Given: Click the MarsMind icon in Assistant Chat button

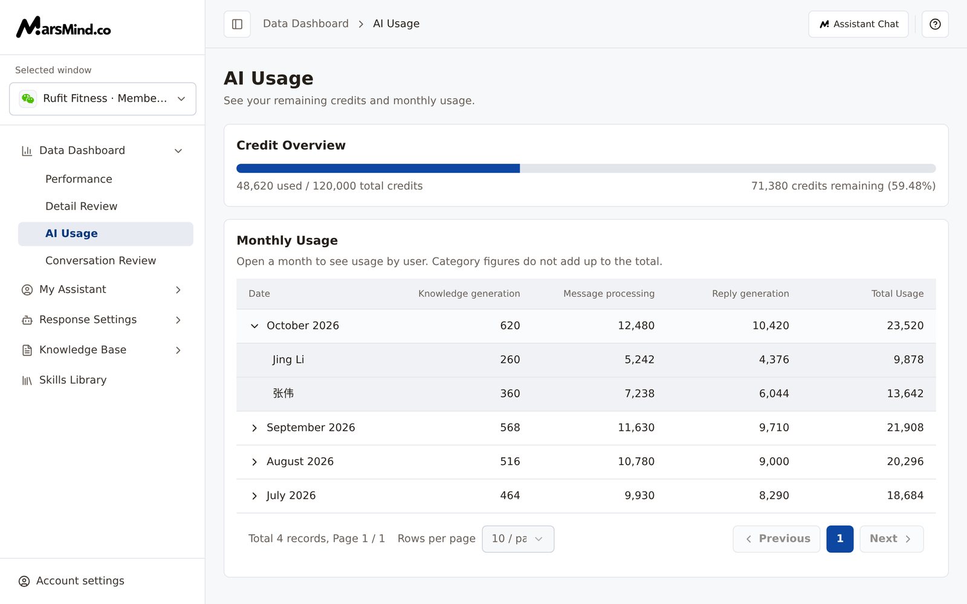Looking at the screenshot, I should [824, 24].
